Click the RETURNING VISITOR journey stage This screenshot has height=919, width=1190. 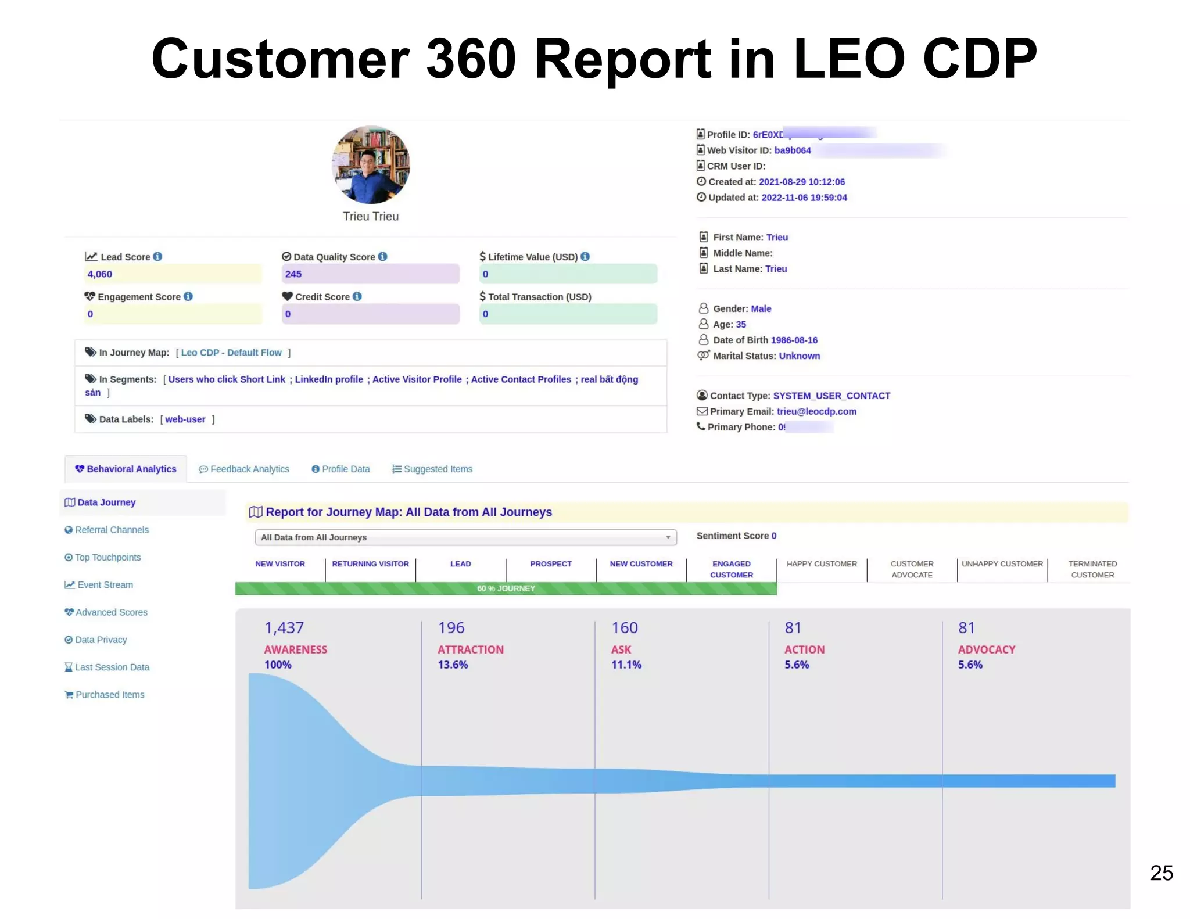click(x=371, y=563)
